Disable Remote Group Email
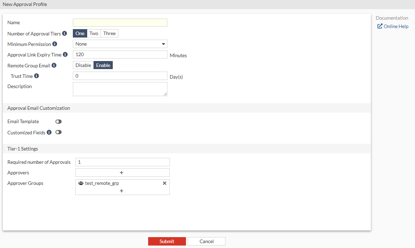This screenshot has height=248, width=415. coord(83,65)
